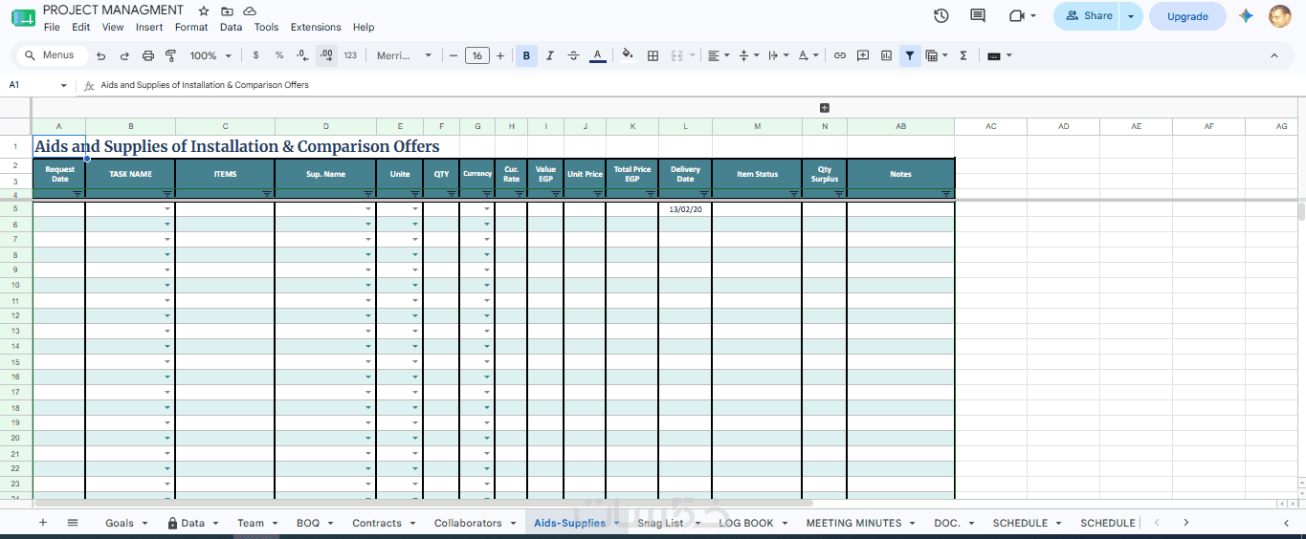Open Gemini assistant sparkle icon

click(x=1246, y=16)
